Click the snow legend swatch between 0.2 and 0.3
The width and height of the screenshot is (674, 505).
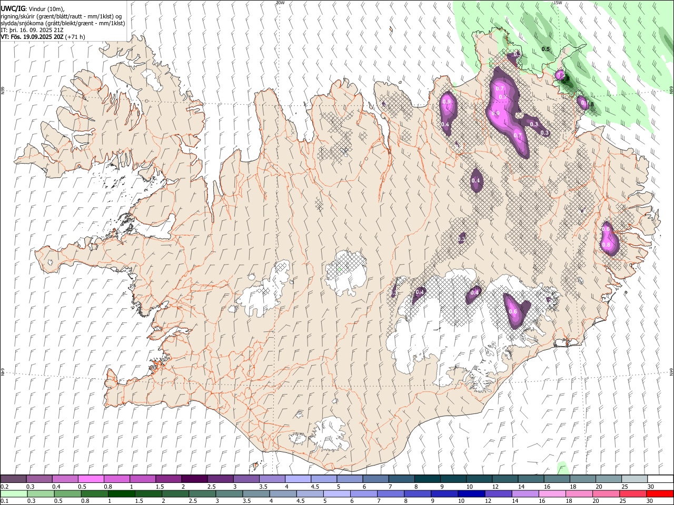(13, 479)
